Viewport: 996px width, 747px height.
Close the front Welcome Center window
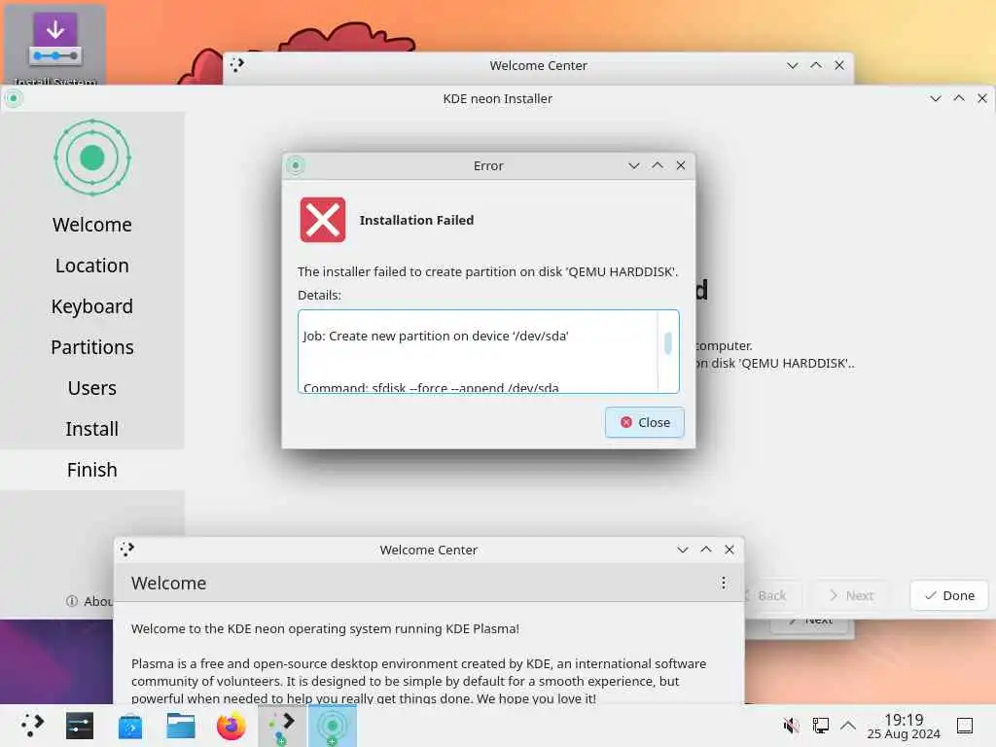click(x=729, y=550)
